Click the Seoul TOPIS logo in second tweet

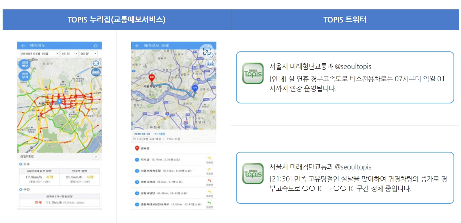click(252, 174)
